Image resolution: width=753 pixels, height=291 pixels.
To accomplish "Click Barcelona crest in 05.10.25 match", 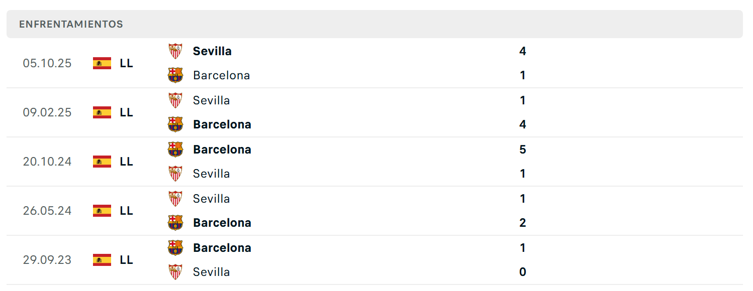I will tap(175, 75).
